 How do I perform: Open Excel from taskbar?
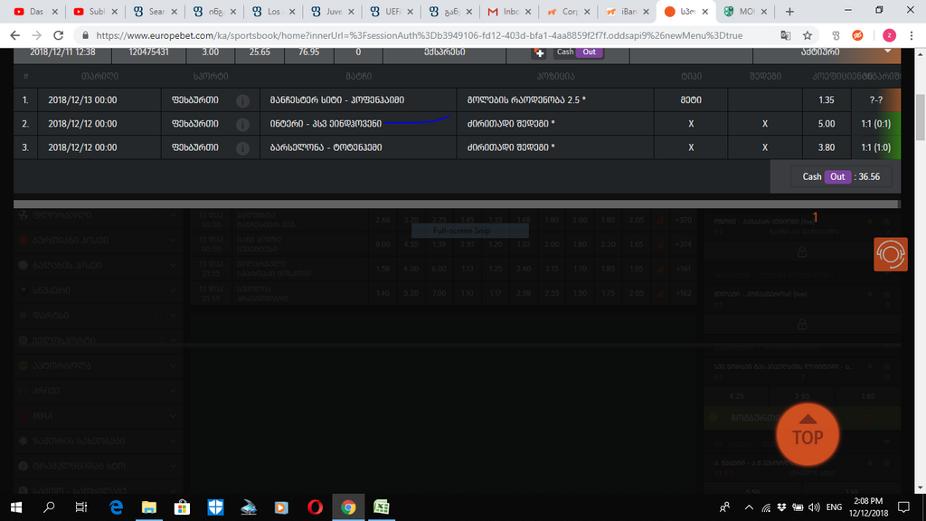point(382,507)
